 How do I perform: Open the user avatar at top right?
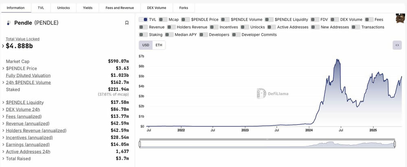pyautogui.click(x=400, y=18)
